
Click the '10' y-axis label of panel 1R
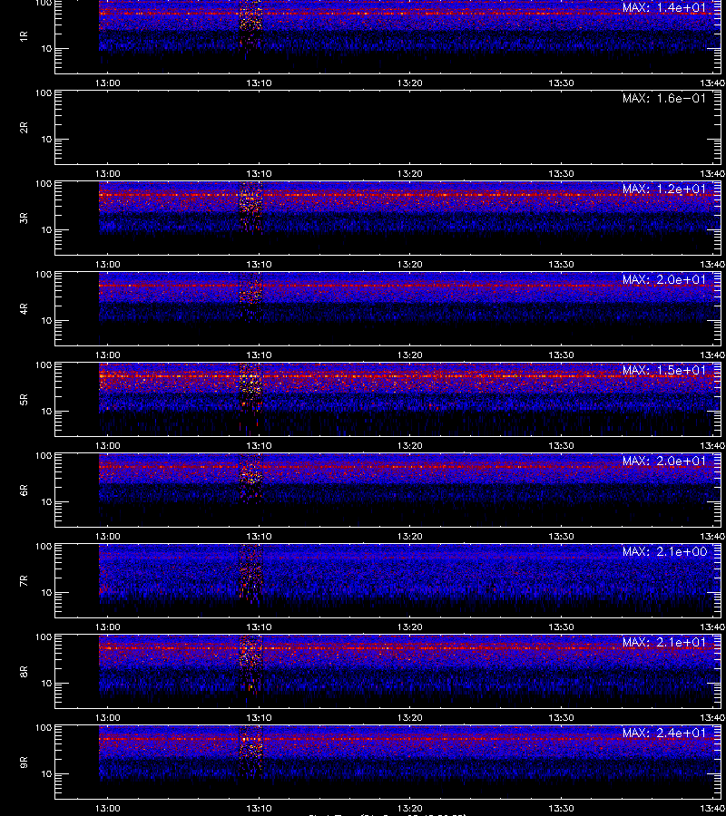46,48
